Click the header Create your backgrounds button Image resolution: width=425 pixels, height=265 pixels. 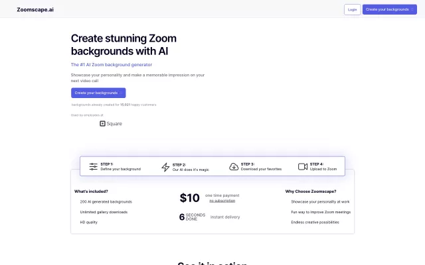tap(390, 9)
